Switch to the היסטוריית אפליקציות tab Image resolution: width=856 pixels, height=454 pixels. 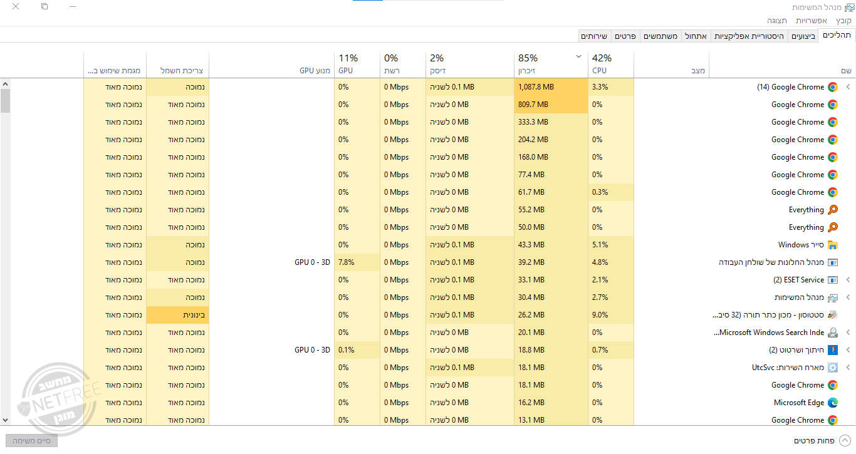point(749,36)
